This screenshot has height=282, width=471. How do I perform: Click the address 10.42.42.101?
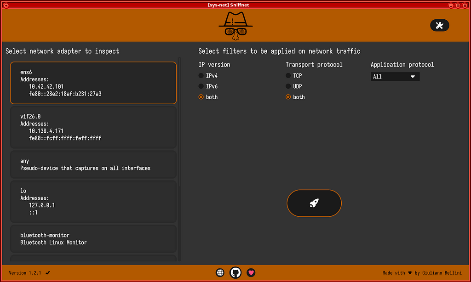point(46,86)
